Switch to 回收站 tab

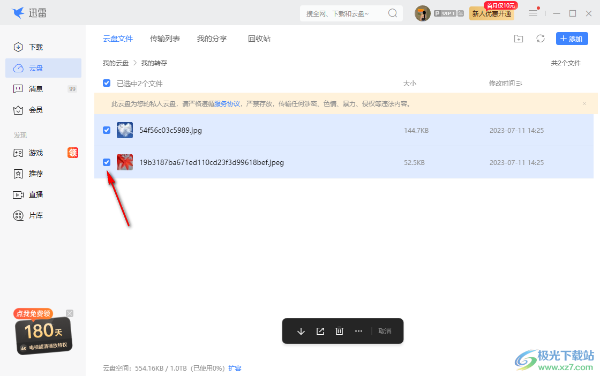coord(259,39)
